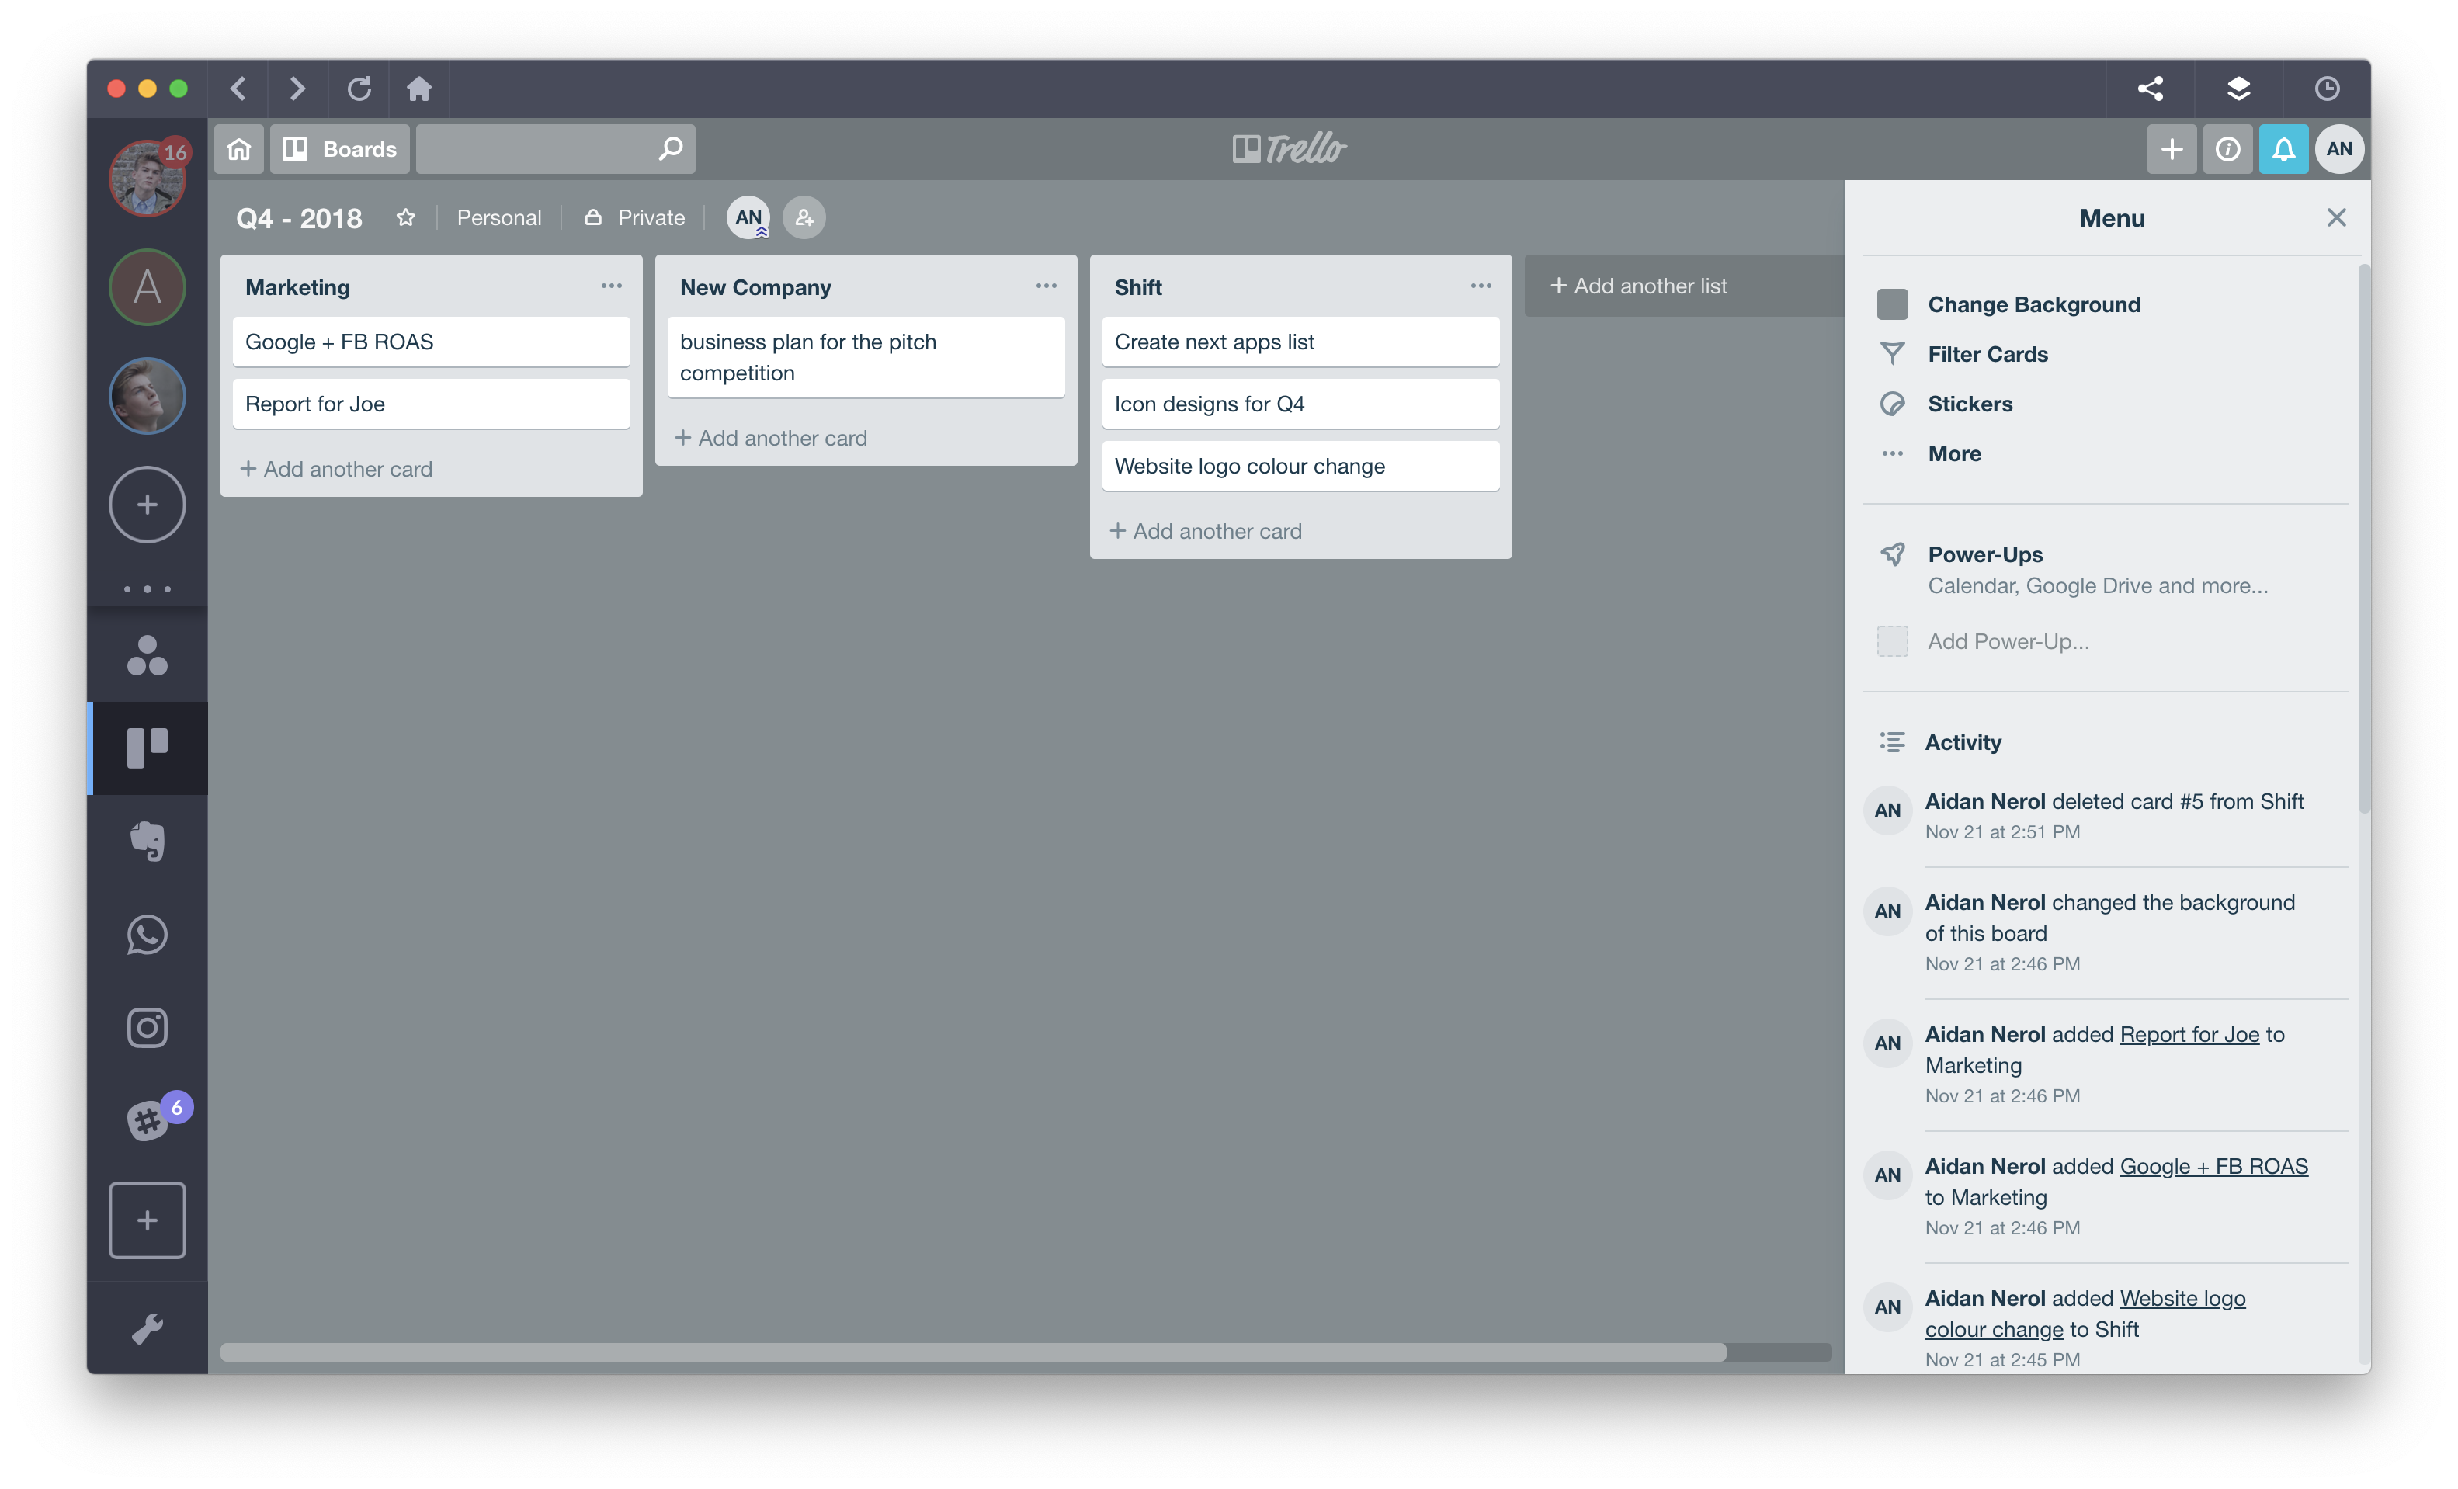Open the Evernote app in the sidebar
This screenshot has width=2458, height=1489.
coord(148,841)
